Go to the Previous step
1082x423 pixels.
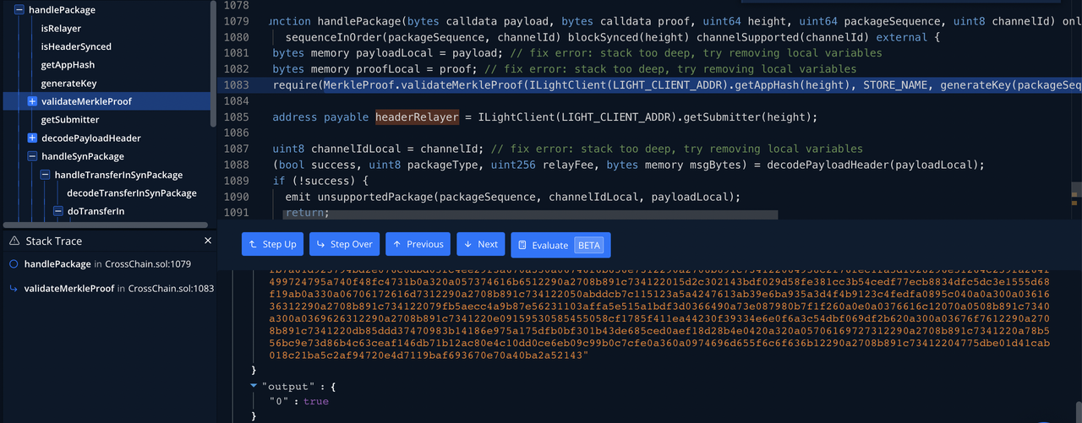pyautogui.click(x=418, y=244)
